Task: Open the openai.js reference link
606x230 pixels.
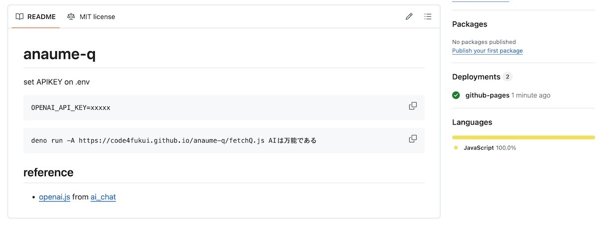Action: [x=55, y=197]
